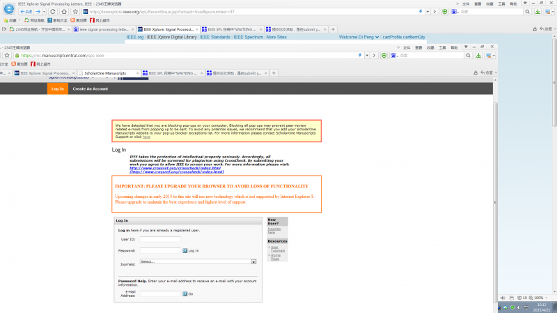
Task: Click the orange Log In navigation button
Action: point(58,89)
